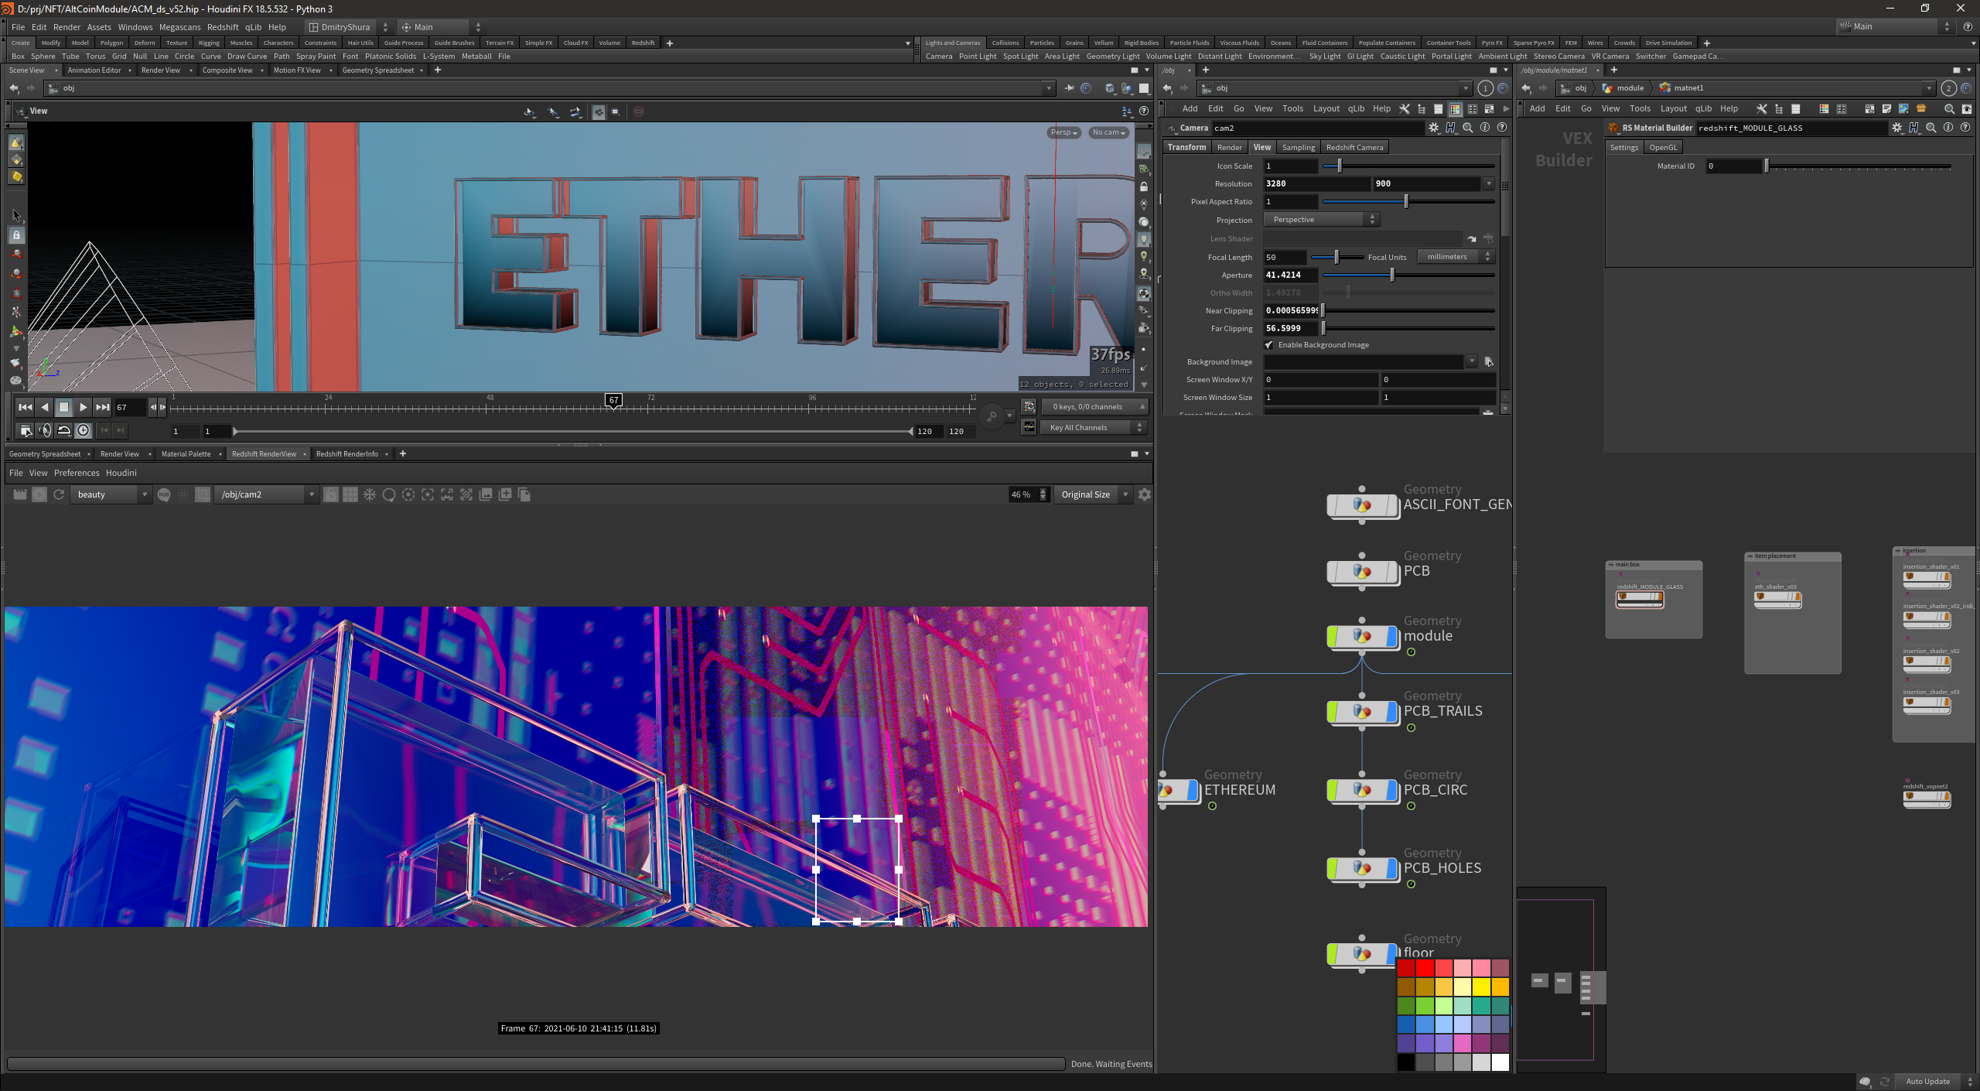The width and height of the screenshot is (1980, 1091).
Task: Click the camera node info icon
Action: pyautogui.click(x=1485, y=128)
